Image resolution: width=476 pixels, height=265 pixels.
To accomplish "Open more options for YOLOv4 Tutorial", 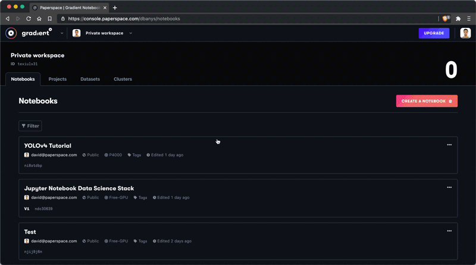I will click(449, 145).
